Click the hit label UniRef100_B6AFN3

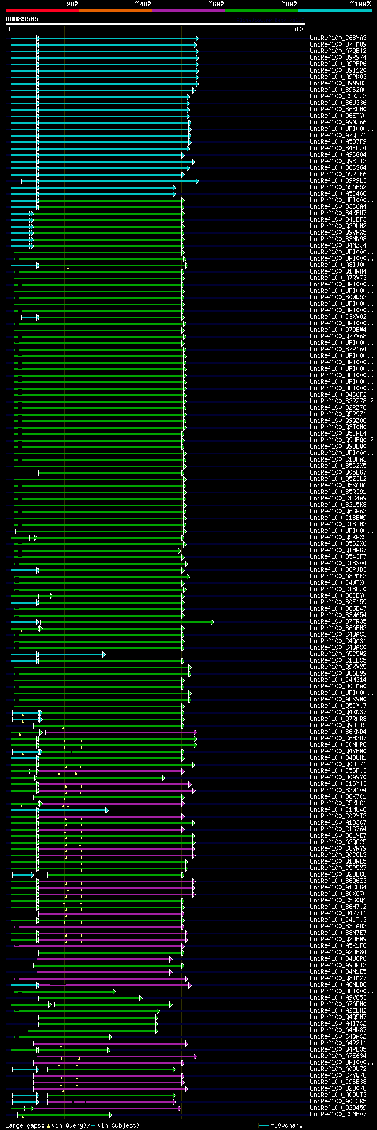[x=338, y=628]
